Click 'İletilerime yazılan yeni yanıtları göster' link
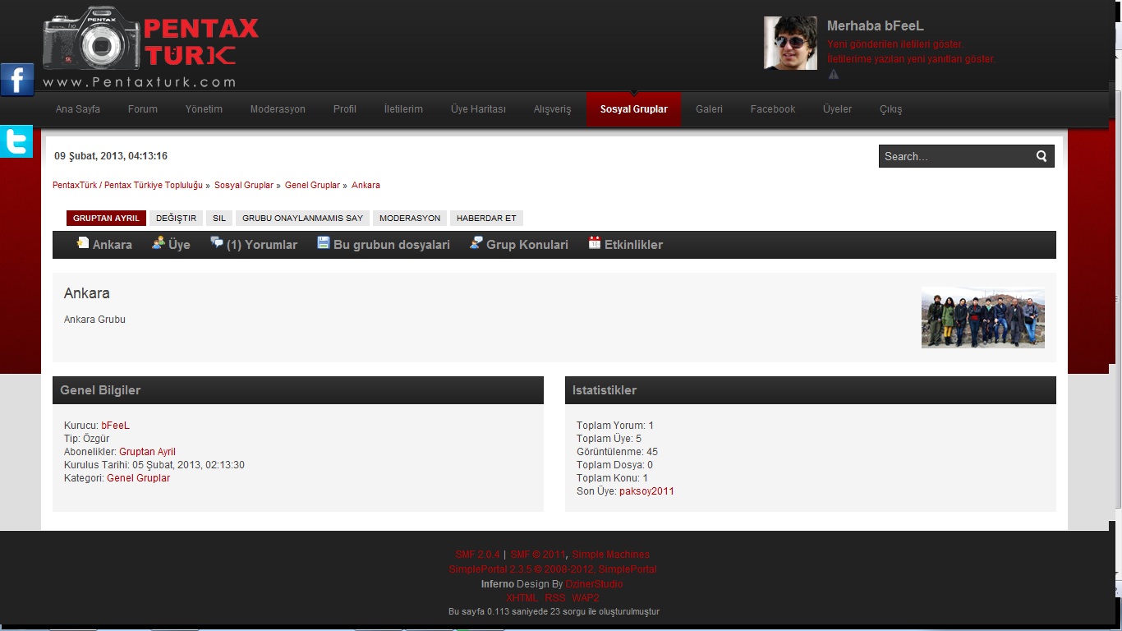The width and height of the screenshot is (1122, 631). (x=911, y=59)
